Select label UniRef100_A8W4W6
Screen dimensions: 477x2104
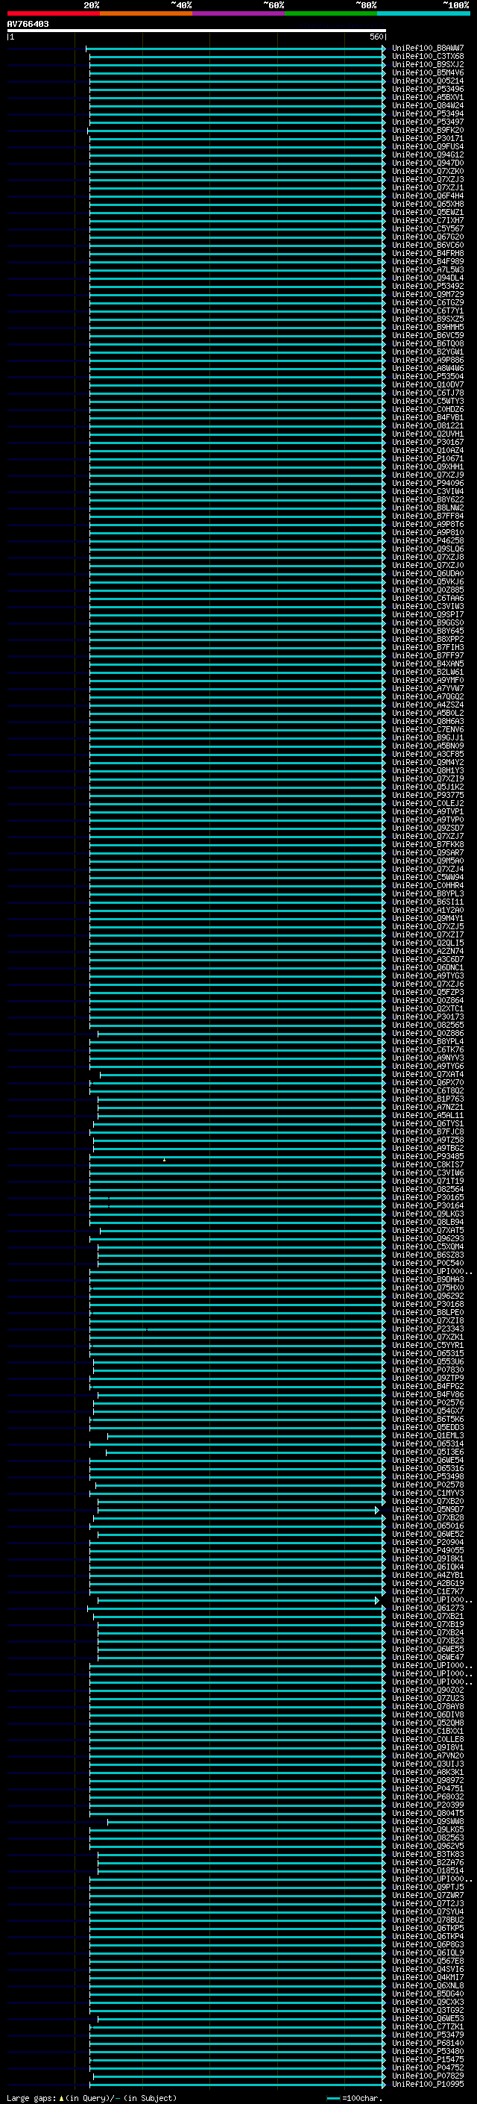click(428, 369)
